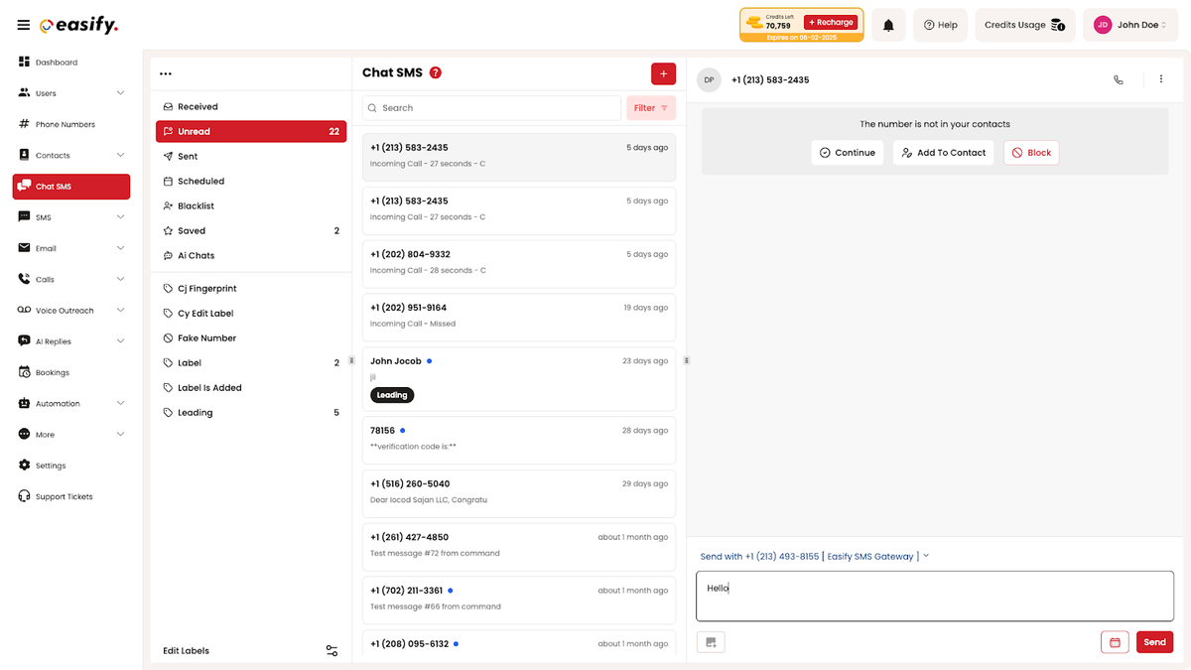Open Support Tickets from the sidebar
This screenshot has height=670, width=1191.
point(61,496)
